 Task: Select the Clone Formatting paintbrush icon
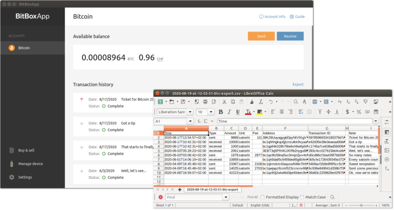(x=252, y=102)
